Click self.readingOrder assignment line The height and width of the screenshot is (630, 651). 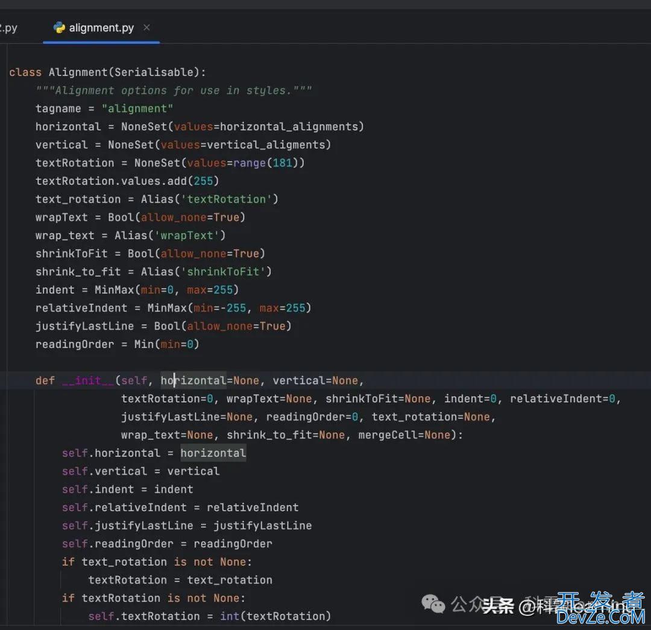click(167, 544)
